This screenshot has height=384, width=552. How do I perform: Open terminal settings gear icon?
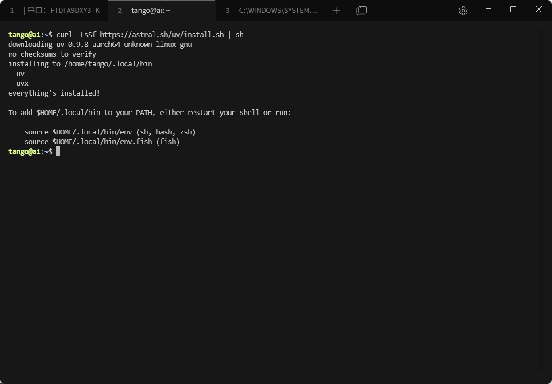point(463,11)
